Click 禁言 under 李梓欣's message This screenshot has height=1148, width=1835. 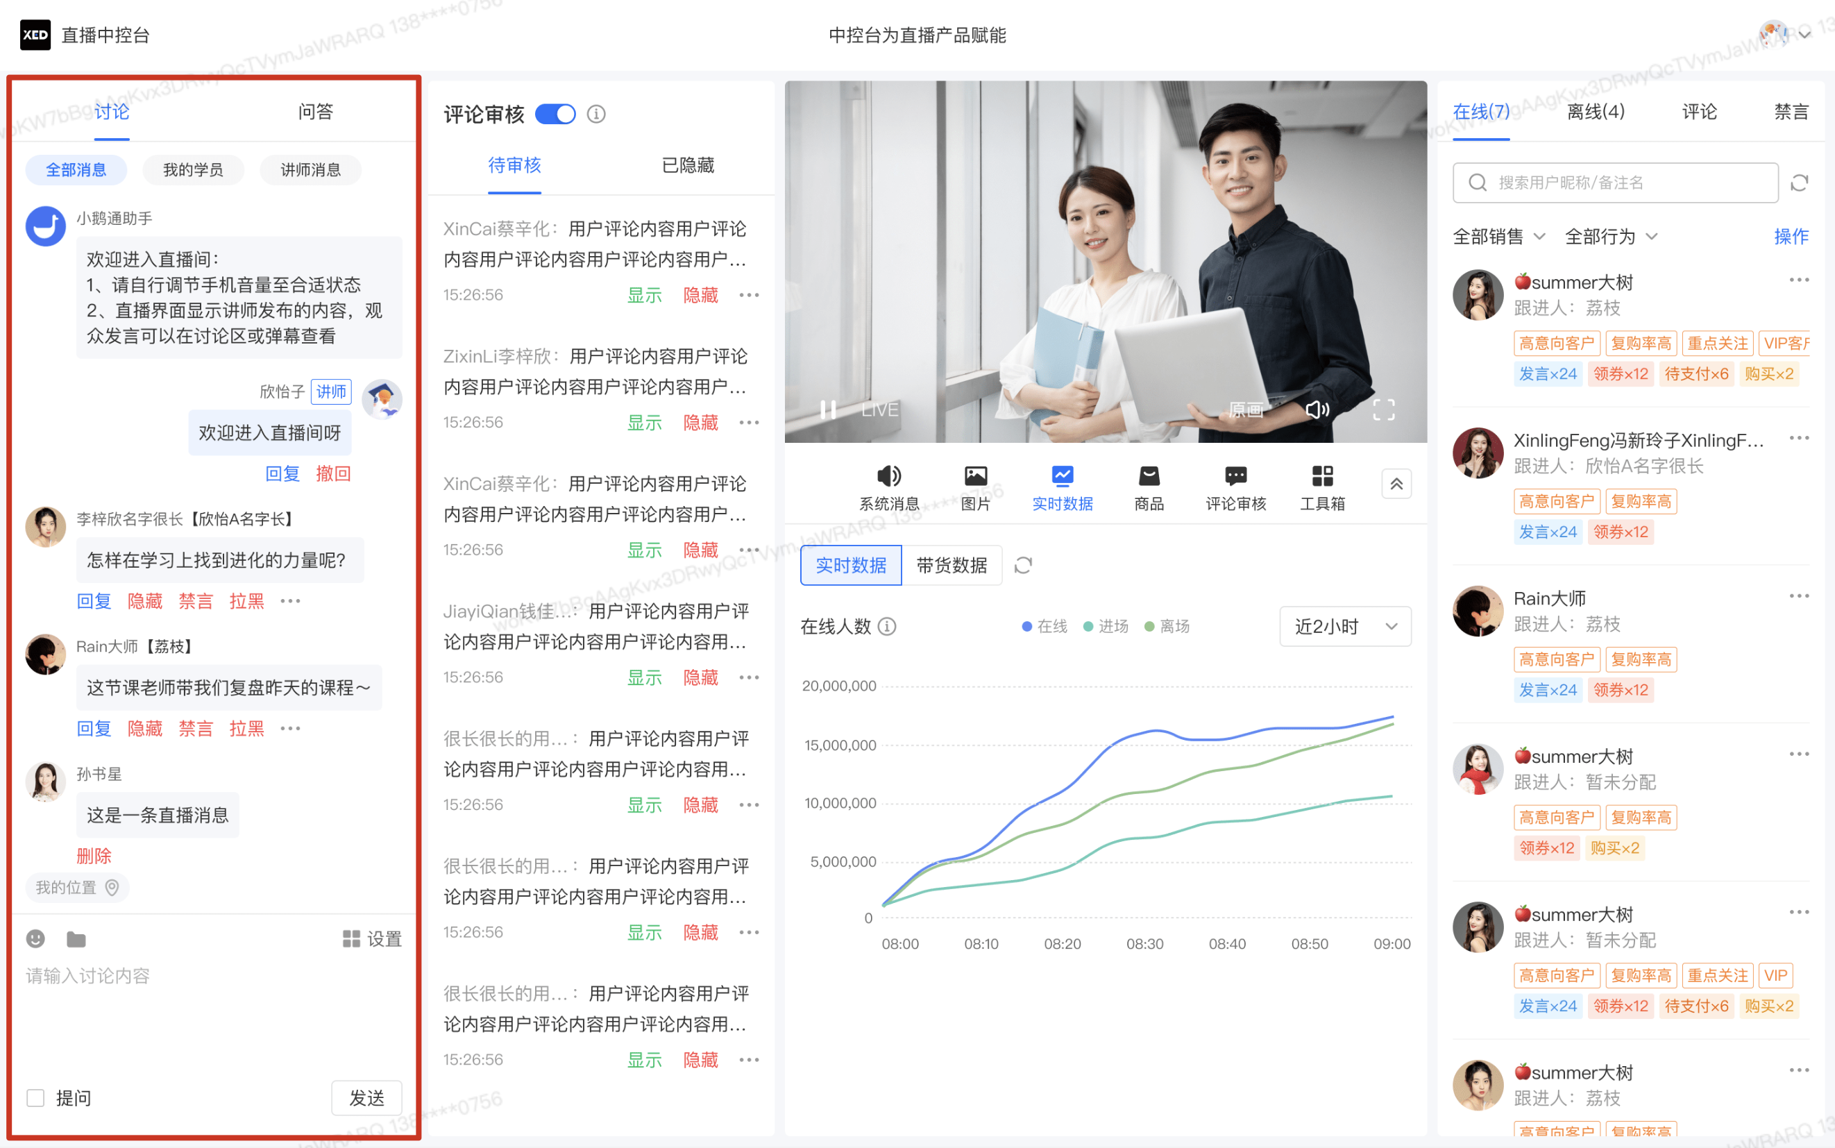(x=196, y=601)
